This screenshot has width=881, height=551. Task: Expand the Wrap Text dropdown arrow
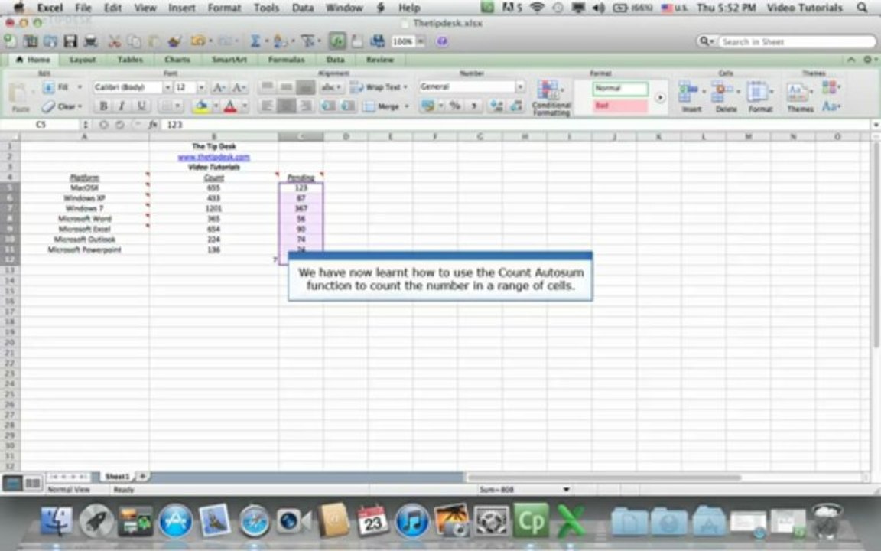click(405, 87)
